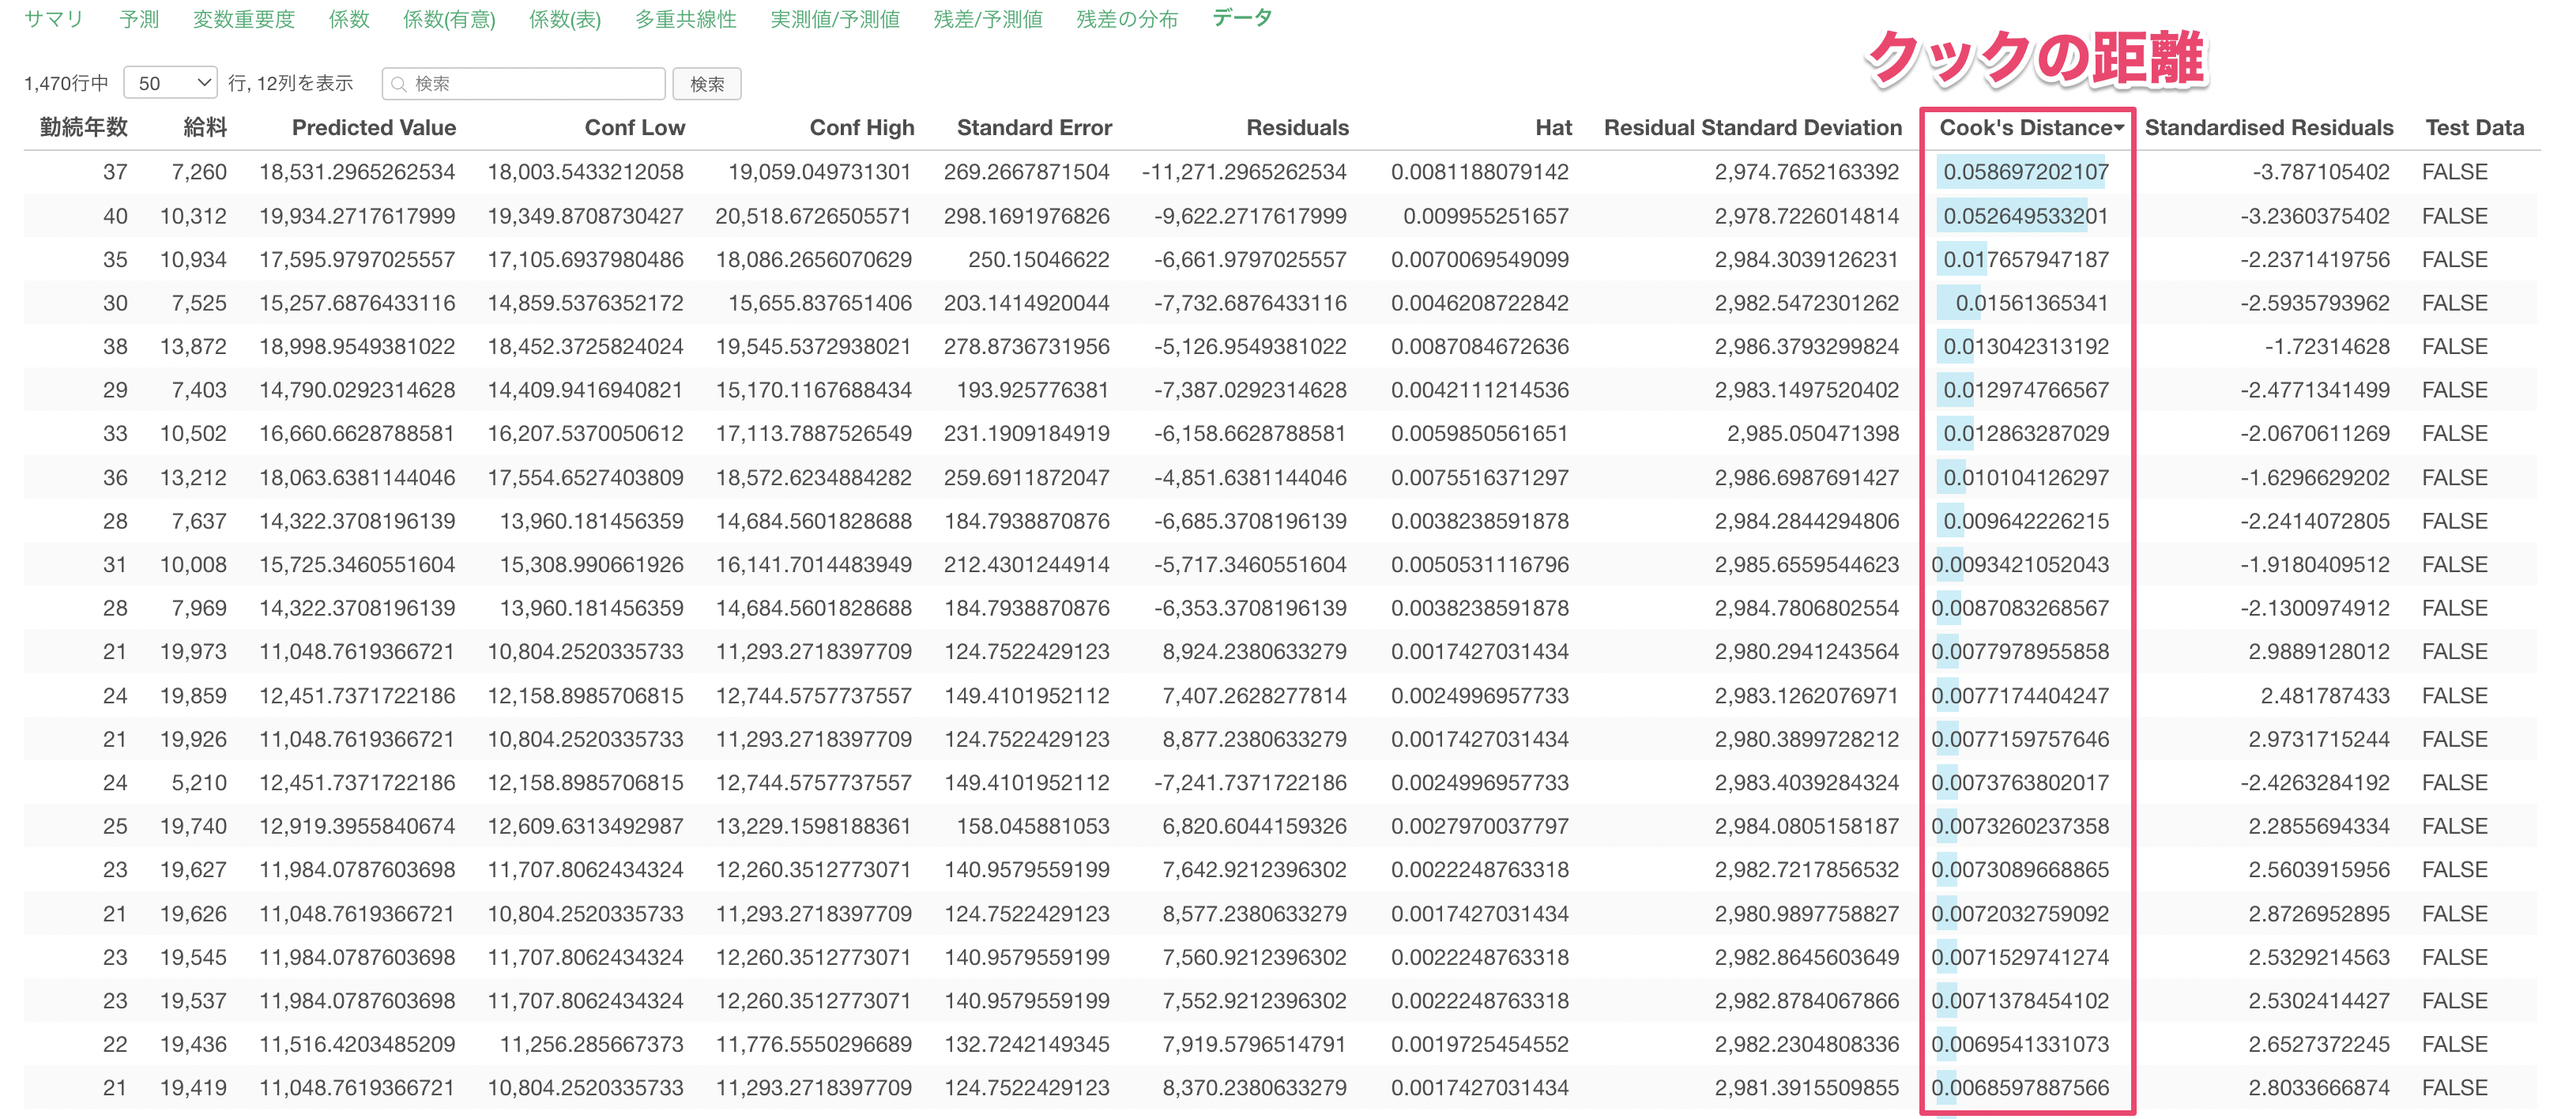Click Conf Low value 14,859.5376352172

tap(585, 303)
